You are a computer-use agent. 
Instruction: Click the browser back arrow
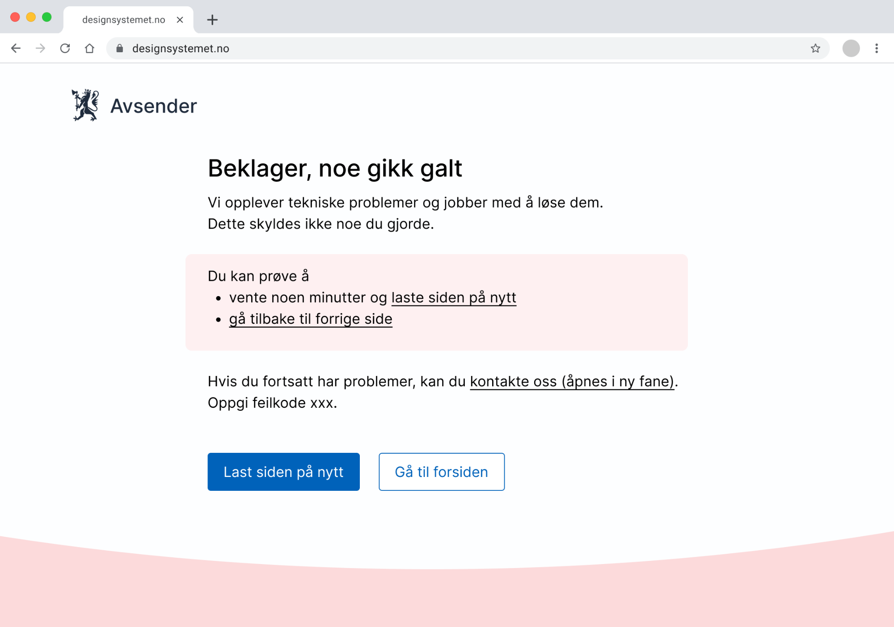[x=16, y=48]
